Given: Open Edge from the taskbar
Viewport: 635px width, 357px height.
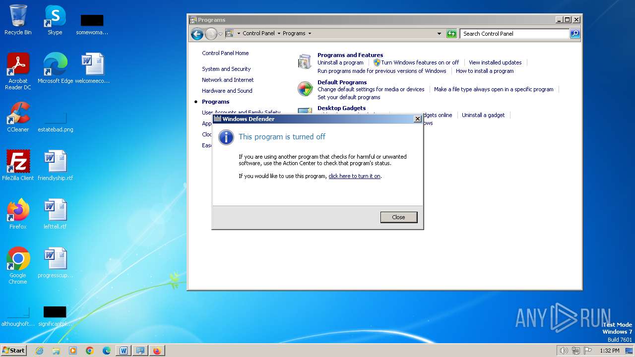Looking at the screenshot, I should (107, 351).
